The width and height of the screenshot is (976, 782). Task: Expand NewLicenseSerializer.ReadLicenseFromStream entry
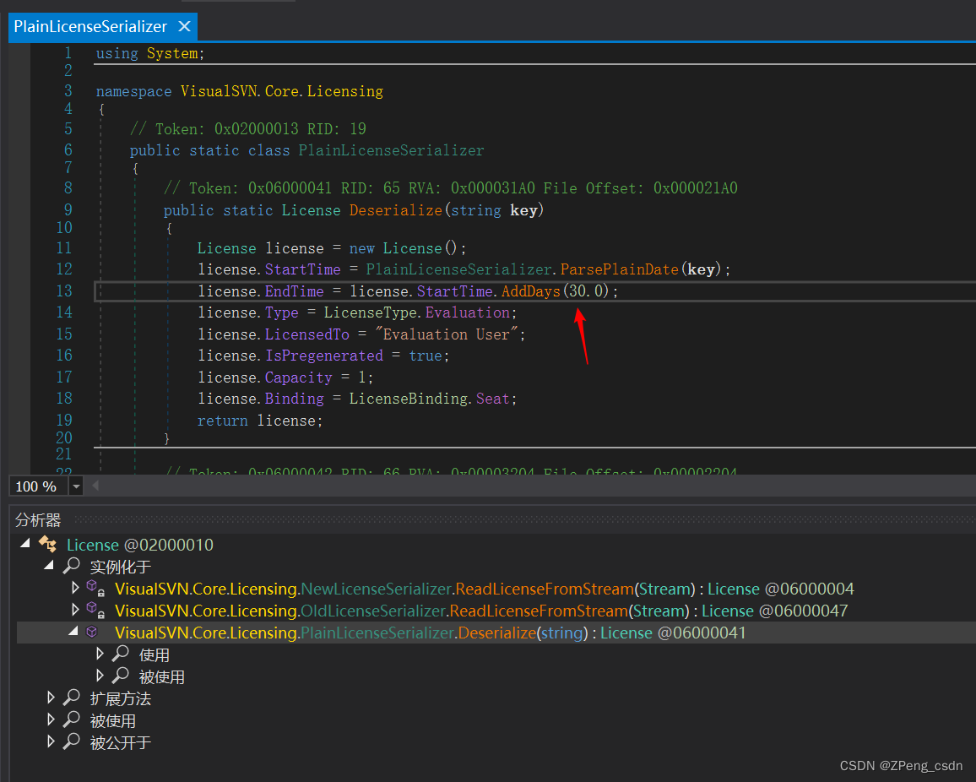coord(75,587)
